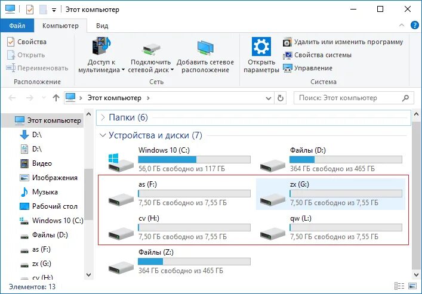Viewport: 422px width, 294px height.
Task: Click Этот компьютер in address breadcrumb
Action: 115,98
